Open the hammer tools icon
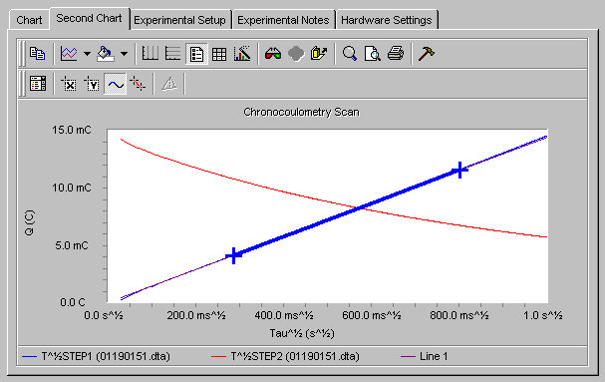The image size is (605, 382). (x=427, y=53)
